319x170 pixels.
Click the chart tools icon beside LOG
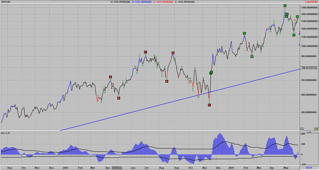click(316, 129)
